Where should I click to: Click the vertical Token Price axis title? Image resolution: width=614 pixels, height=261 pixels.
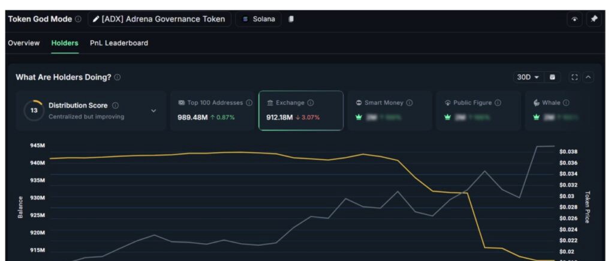tap(587, 207)
